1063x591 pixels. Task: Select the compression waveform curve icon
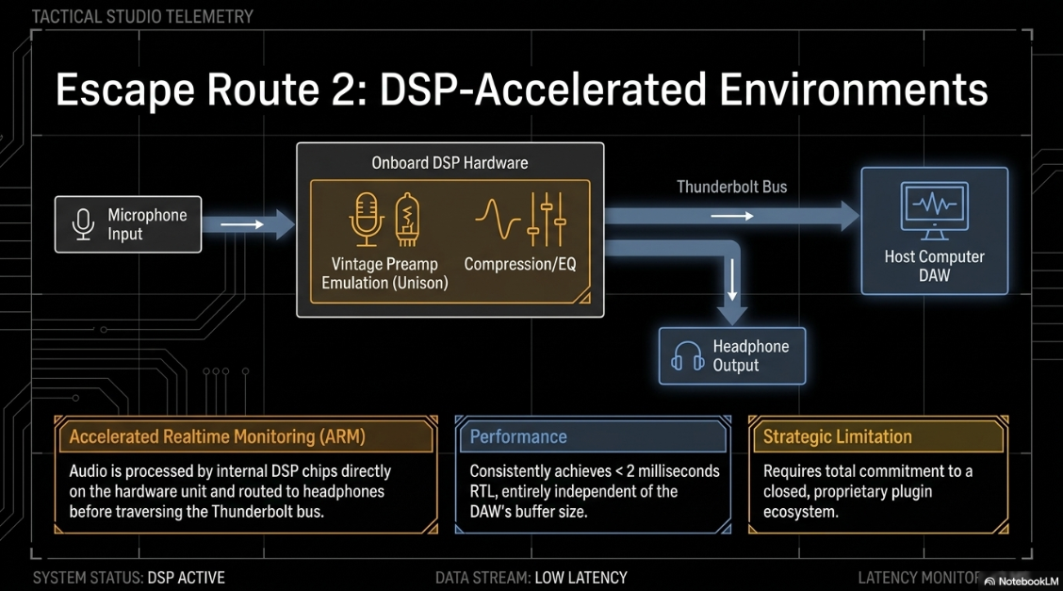coord(497,219)
